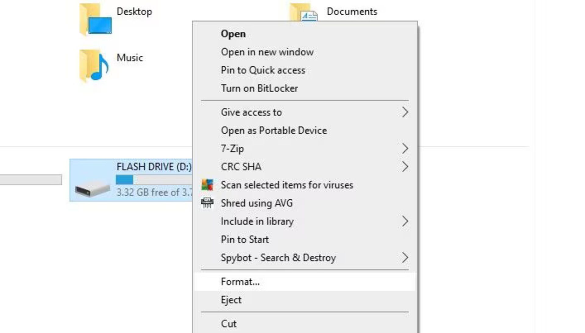Click the Give access to menu label

tap(251, 112)
